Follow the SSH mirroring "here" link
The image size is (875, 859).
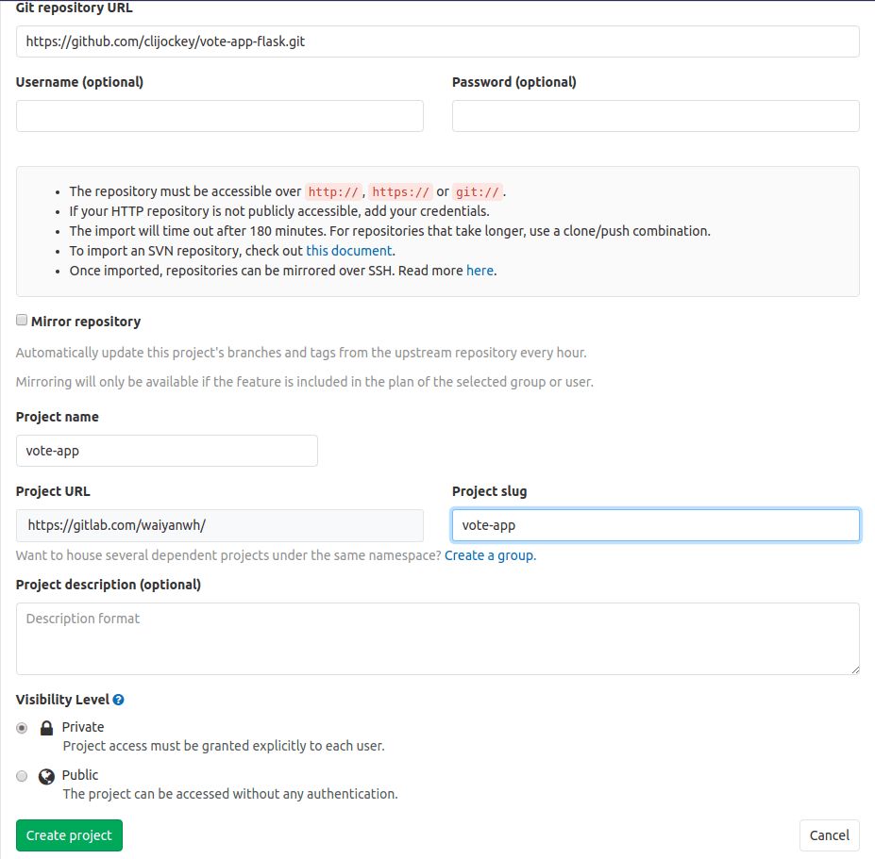[480, 270]
